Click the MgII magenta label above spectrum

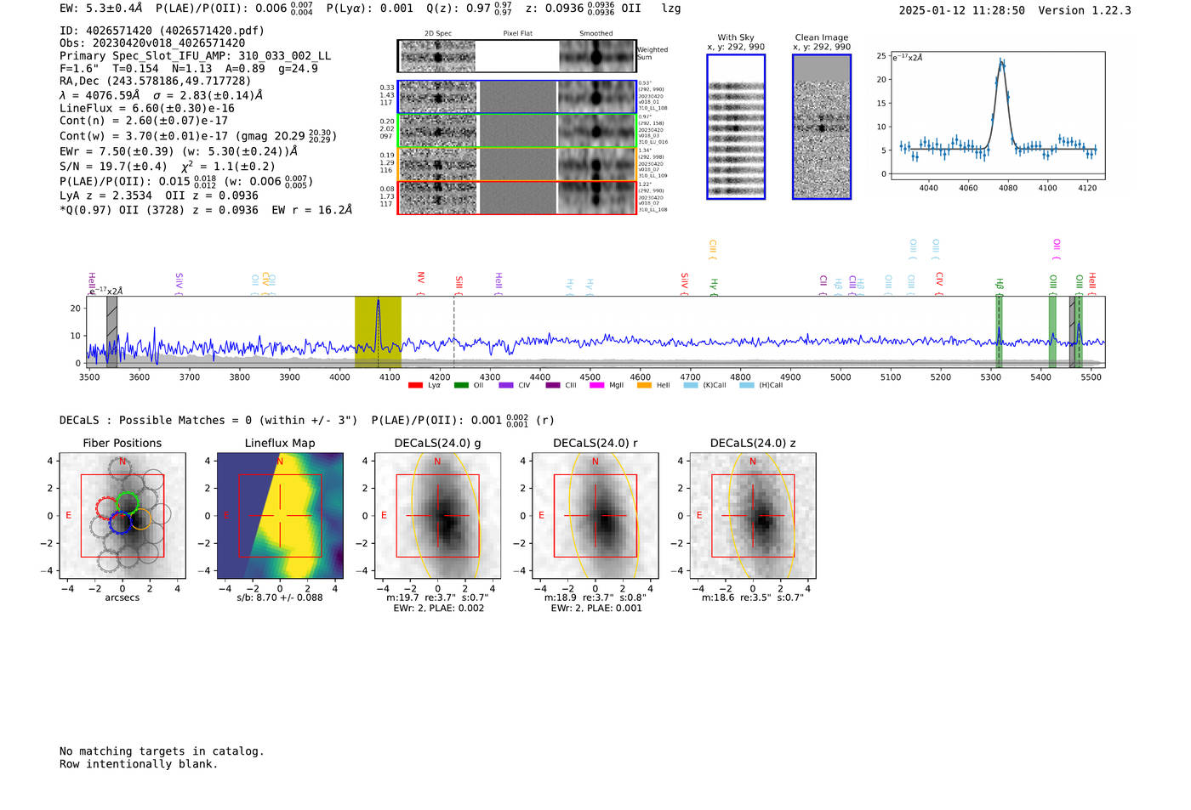pyautogui.click(x=1057, y=248)
